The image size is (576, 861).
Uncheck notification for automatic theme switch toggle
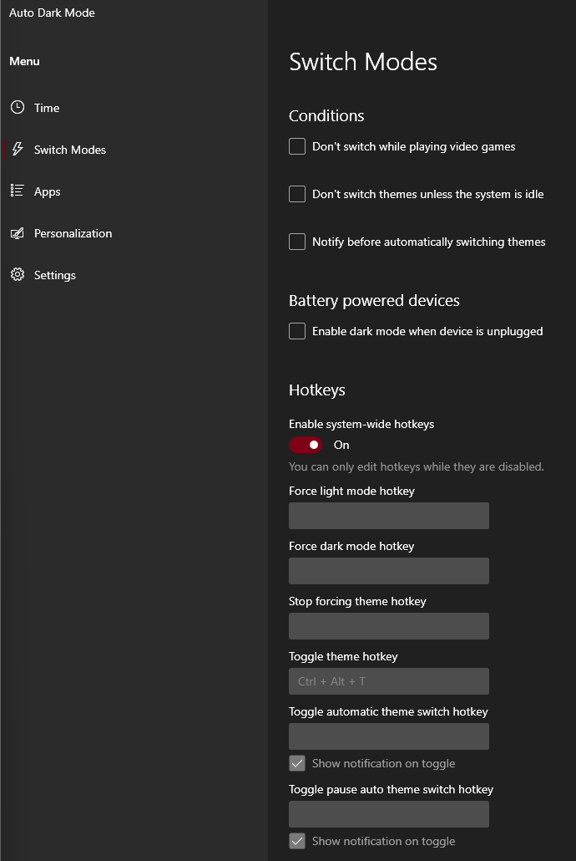point(297,762)
